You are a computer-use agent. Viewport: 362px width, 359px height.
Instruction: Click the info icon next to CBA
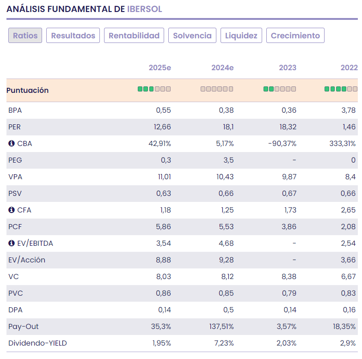point(12,144)
